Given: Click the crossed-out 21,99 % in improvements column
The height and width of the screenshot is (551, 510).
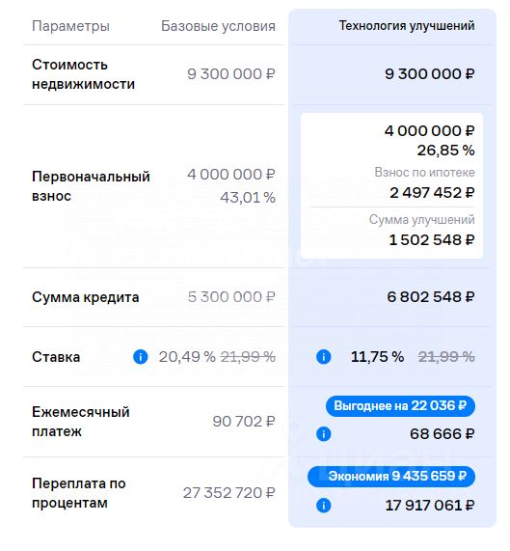Looking at the screenshot, I should [446, 357].
